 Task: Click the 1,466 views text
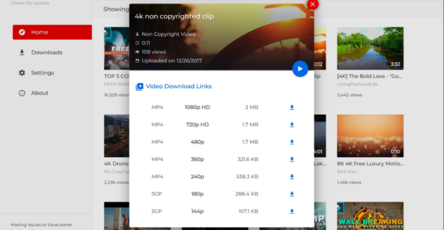click(x=349, y=182)
